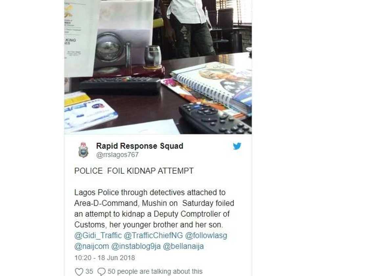
Task: Open the Rapid Response Squad avatar
Action: click(x=83, y=150)
